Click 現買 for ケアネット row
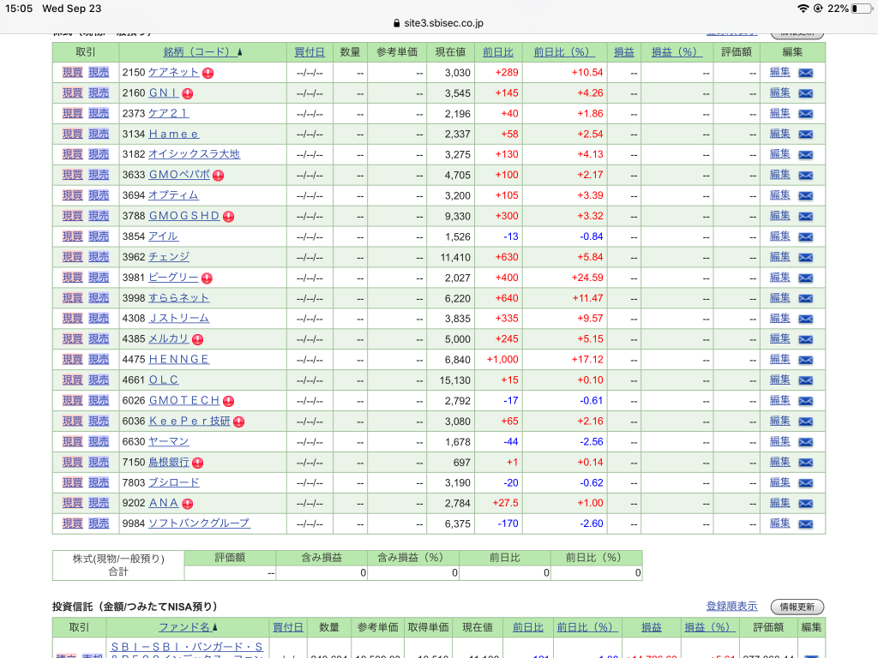878x658 pixels. pos(72,72)
